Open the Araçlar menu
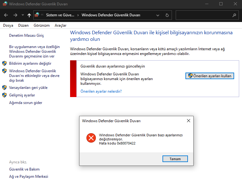 coord(60,25)
